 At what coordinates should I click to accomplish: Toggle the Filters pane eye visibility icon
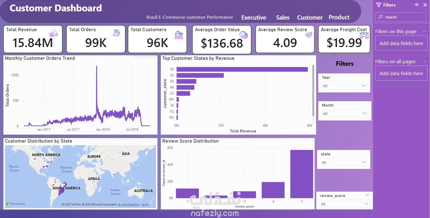(417, 5)
